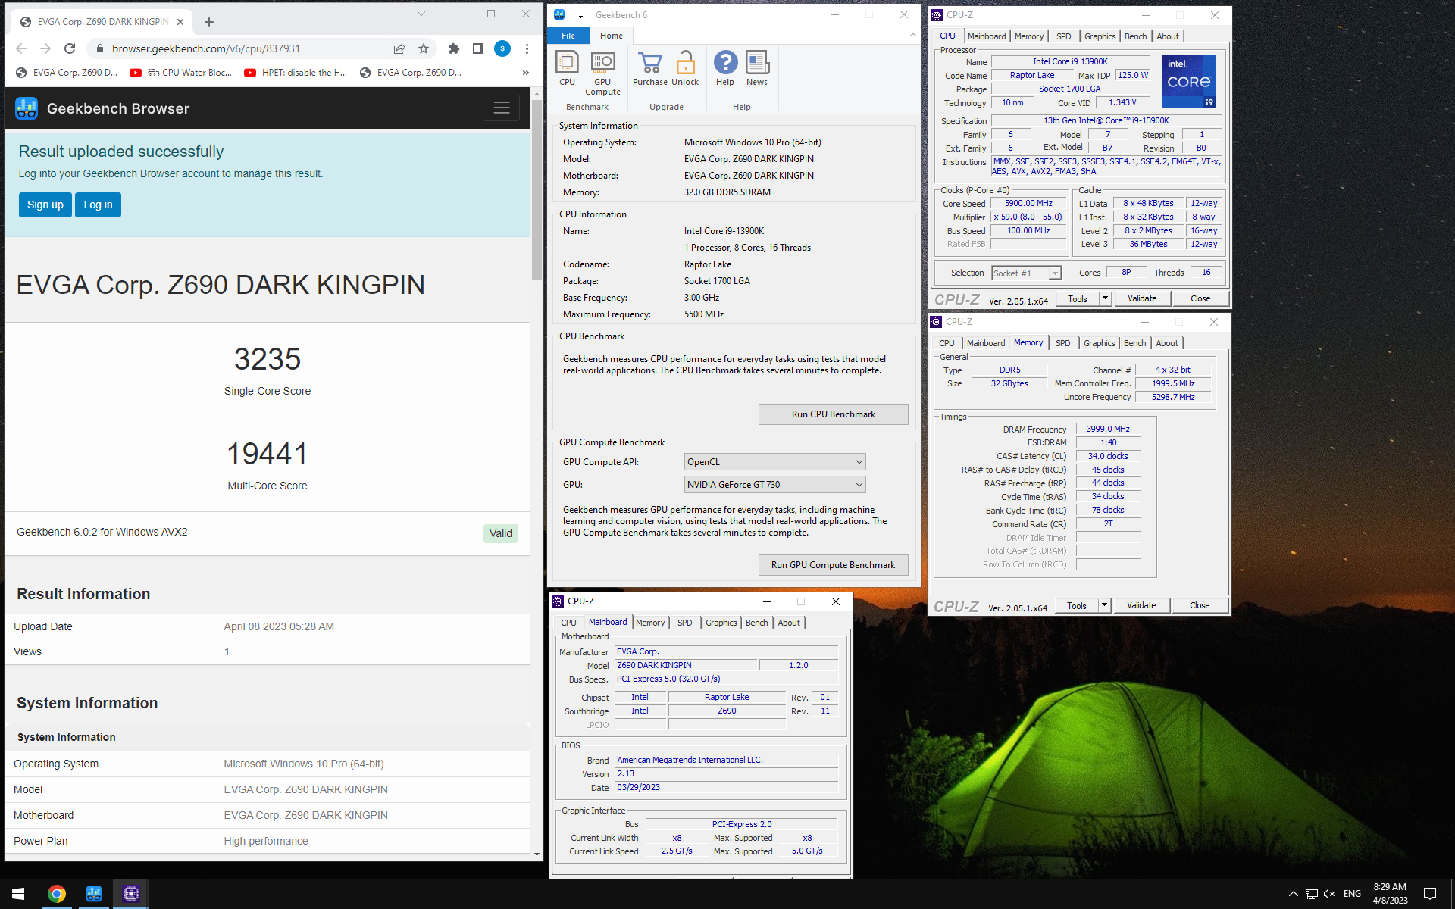The width and height of the screenshot is (1455, 909).
Task: Open Help icon in Geekbench ribbon
Action: [725, 68]
